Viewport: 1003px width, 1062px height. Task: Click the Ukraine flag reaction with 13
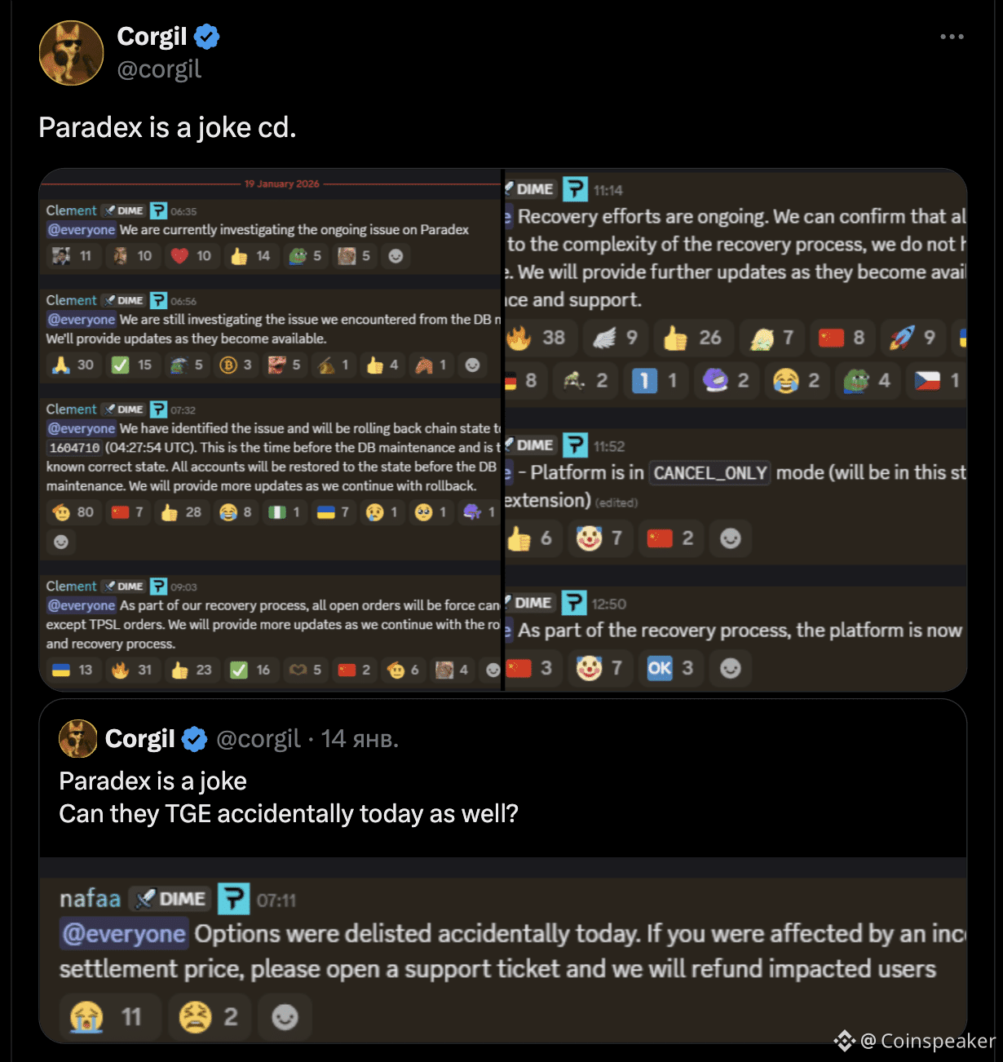point(73,670)
